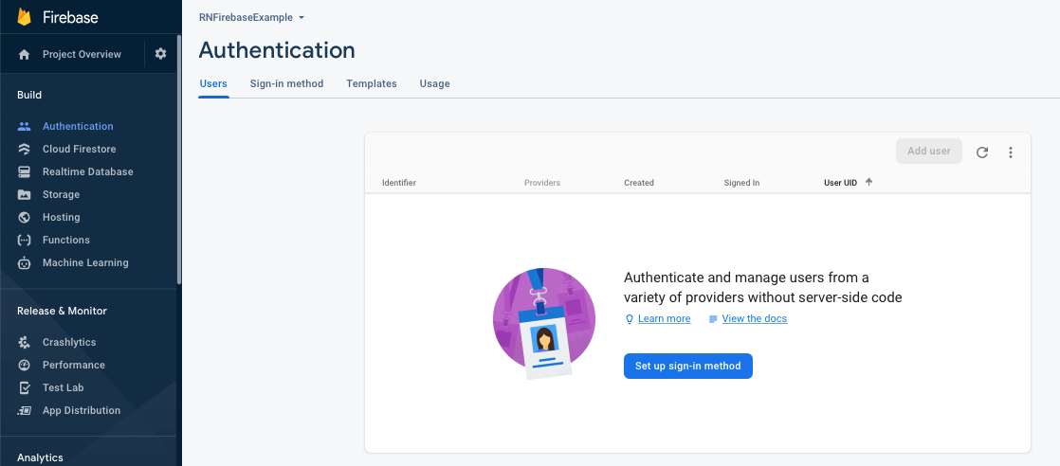Click the Authentication page title
The image size is (1060, 466).
(277, 50)
